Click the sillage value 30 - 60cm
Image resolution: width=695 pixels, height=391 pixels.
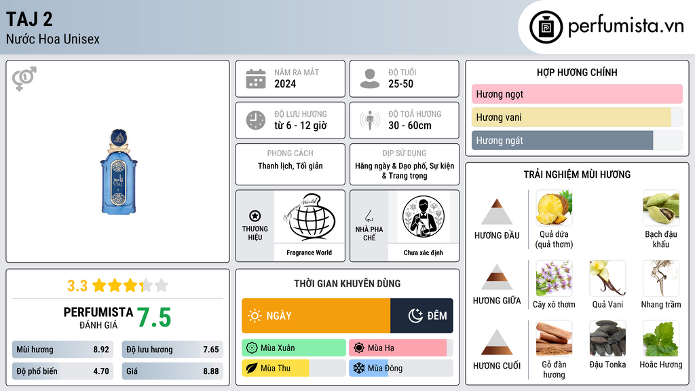pos(410,126)
